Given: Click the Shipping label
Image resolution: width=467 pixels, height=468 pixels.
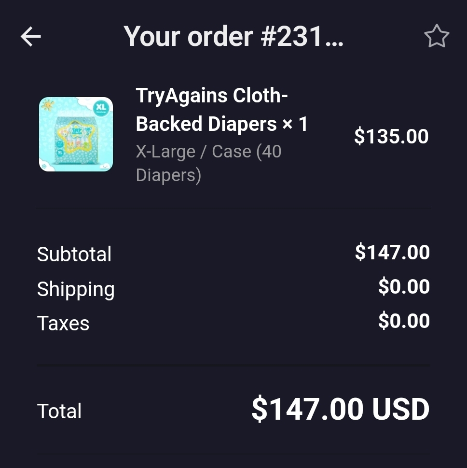Looking at the screenshot, I should (76, 289).
